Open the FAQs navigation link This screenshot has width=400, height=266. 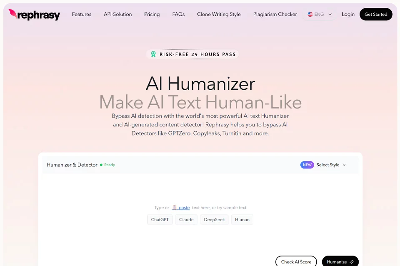tap(178, 14)
